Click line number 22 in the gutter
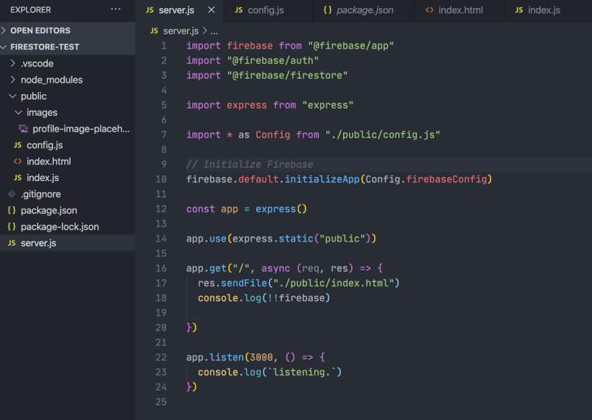 161,357
